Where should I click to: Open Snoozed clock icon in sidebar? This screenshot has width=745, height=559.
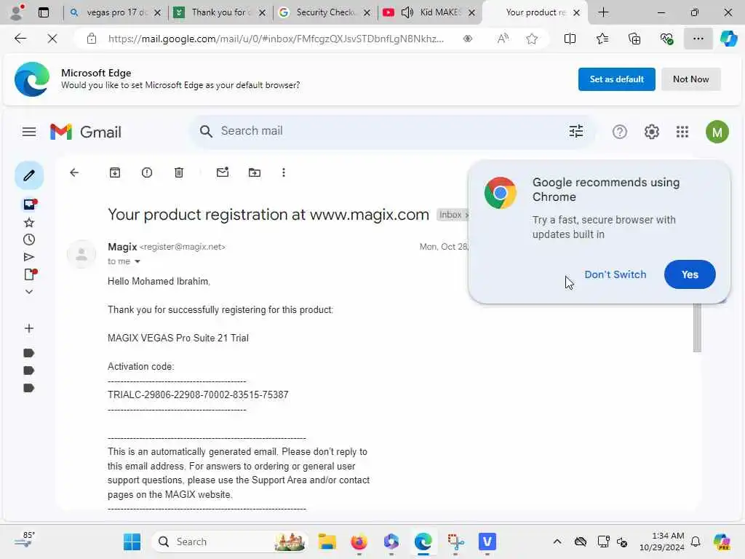pyautogui.click(x=29, y=239)
